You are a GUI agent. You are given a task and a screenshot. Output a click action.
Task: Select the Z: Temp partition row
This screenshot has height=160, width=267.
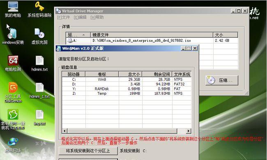[127, 94]
